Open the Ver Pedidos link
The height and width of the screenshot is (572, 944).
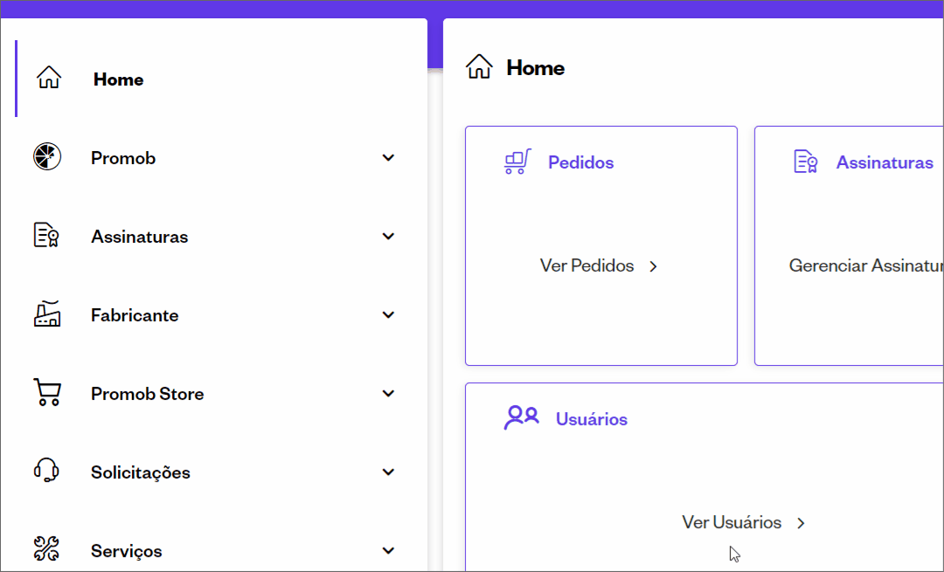point(599,265)
